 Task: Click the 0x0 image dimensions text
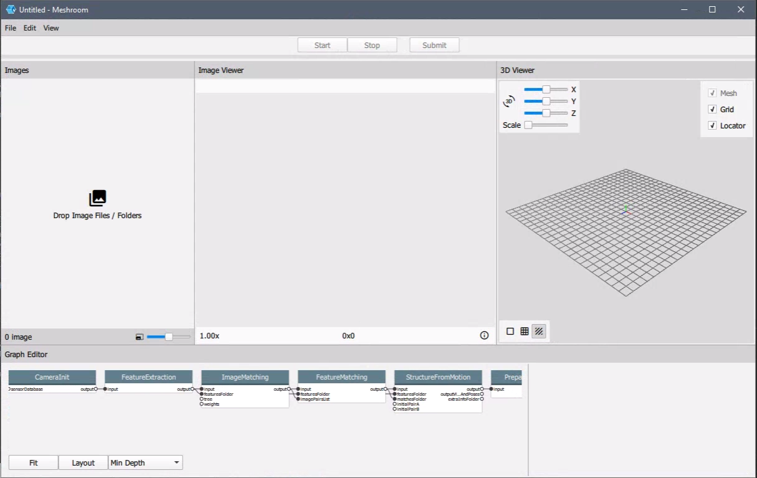[348, 336]
